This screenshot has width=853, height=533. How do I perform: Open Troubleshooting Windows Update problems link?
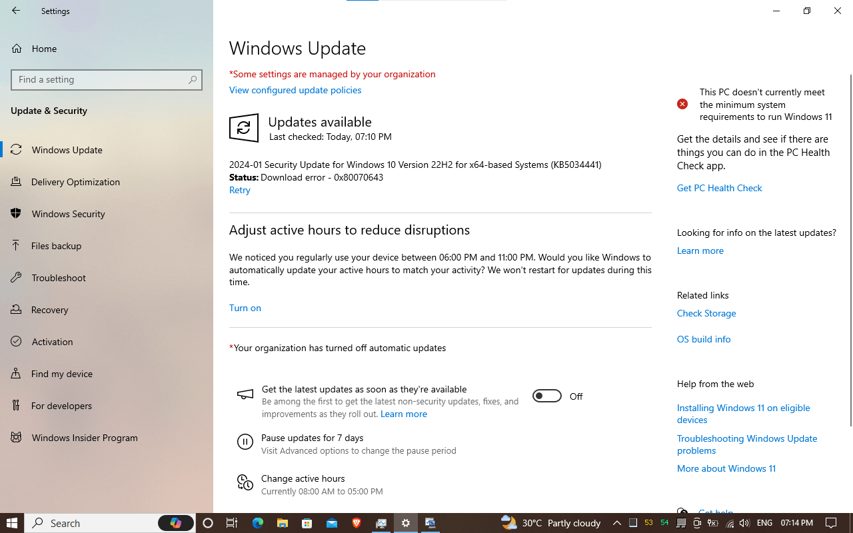pyautogui.click(x=747, y=444)
